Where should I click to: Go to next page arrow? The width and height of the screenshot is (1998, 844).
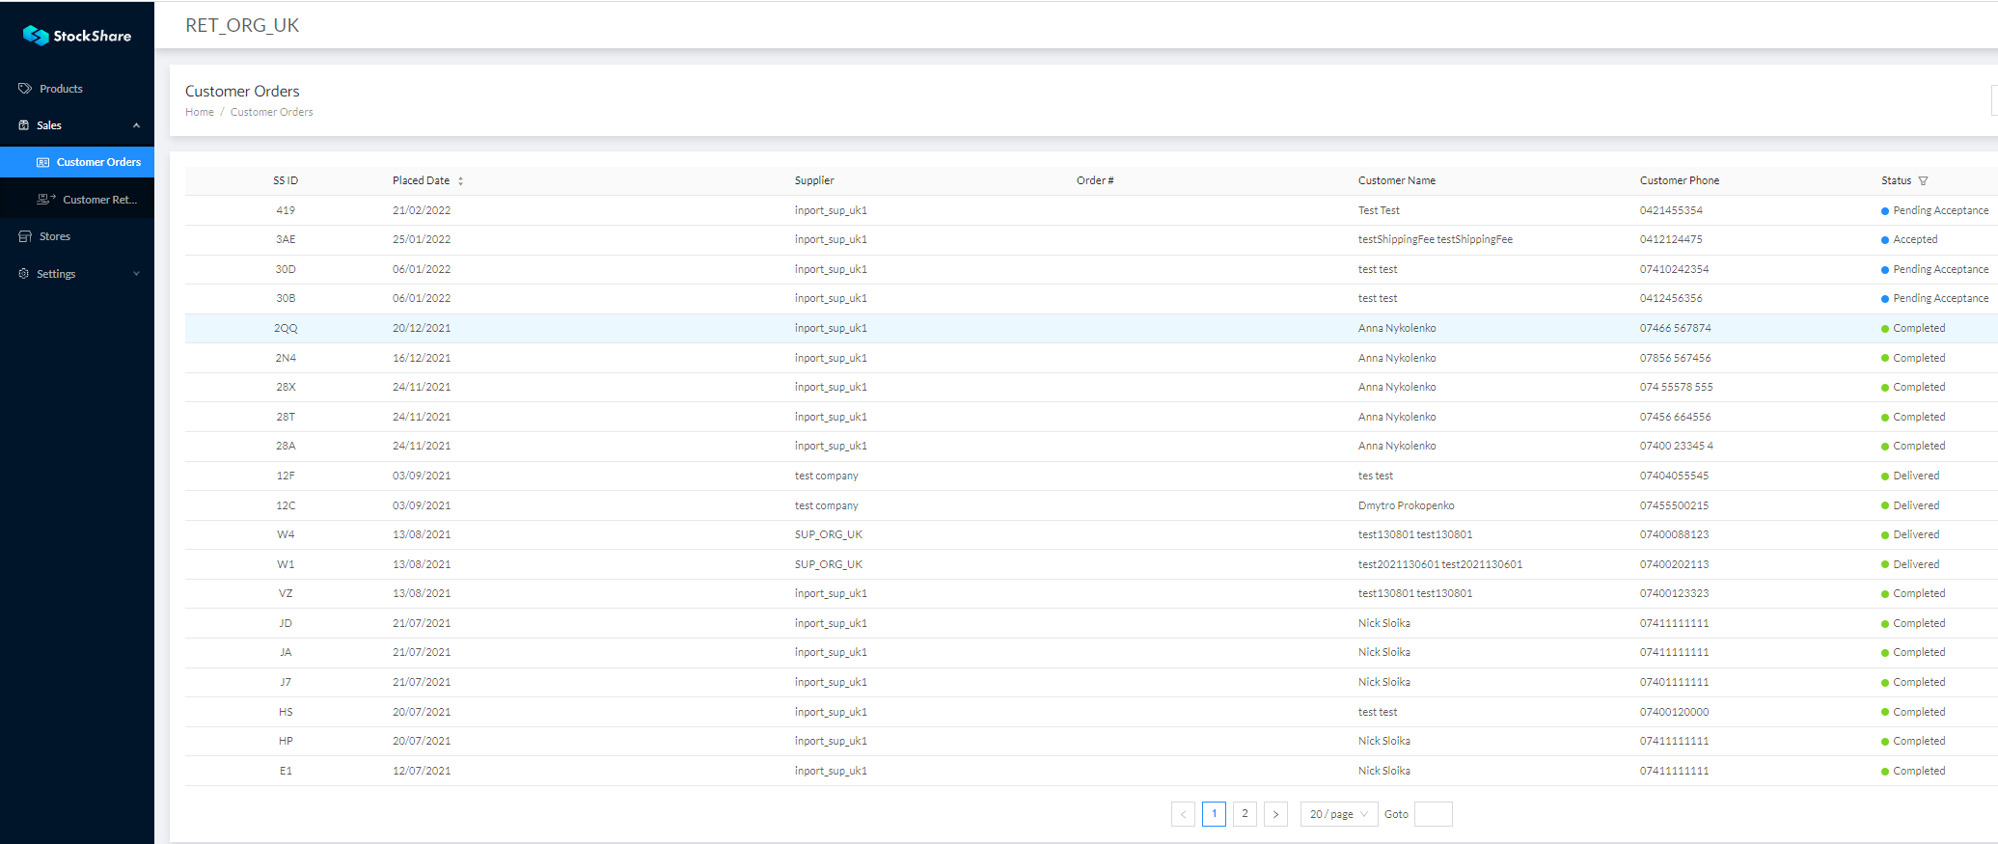(x=1275, y=814)
